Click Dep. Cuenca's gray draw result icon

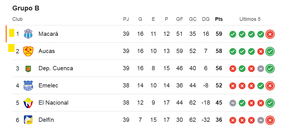tap(261, 69)
